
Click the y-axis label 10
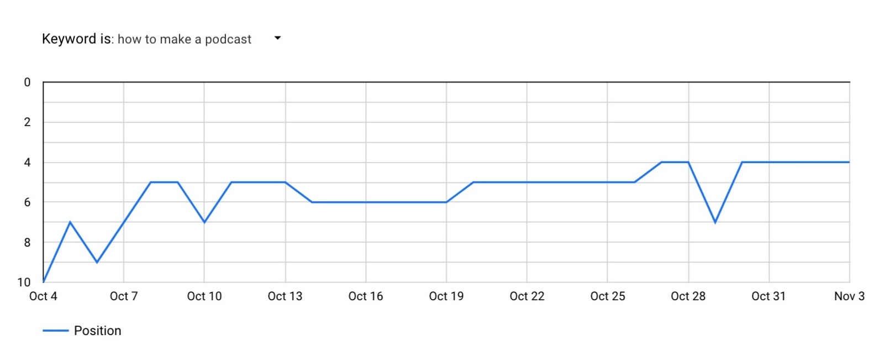pyautogui.click(x=24, y=282)
